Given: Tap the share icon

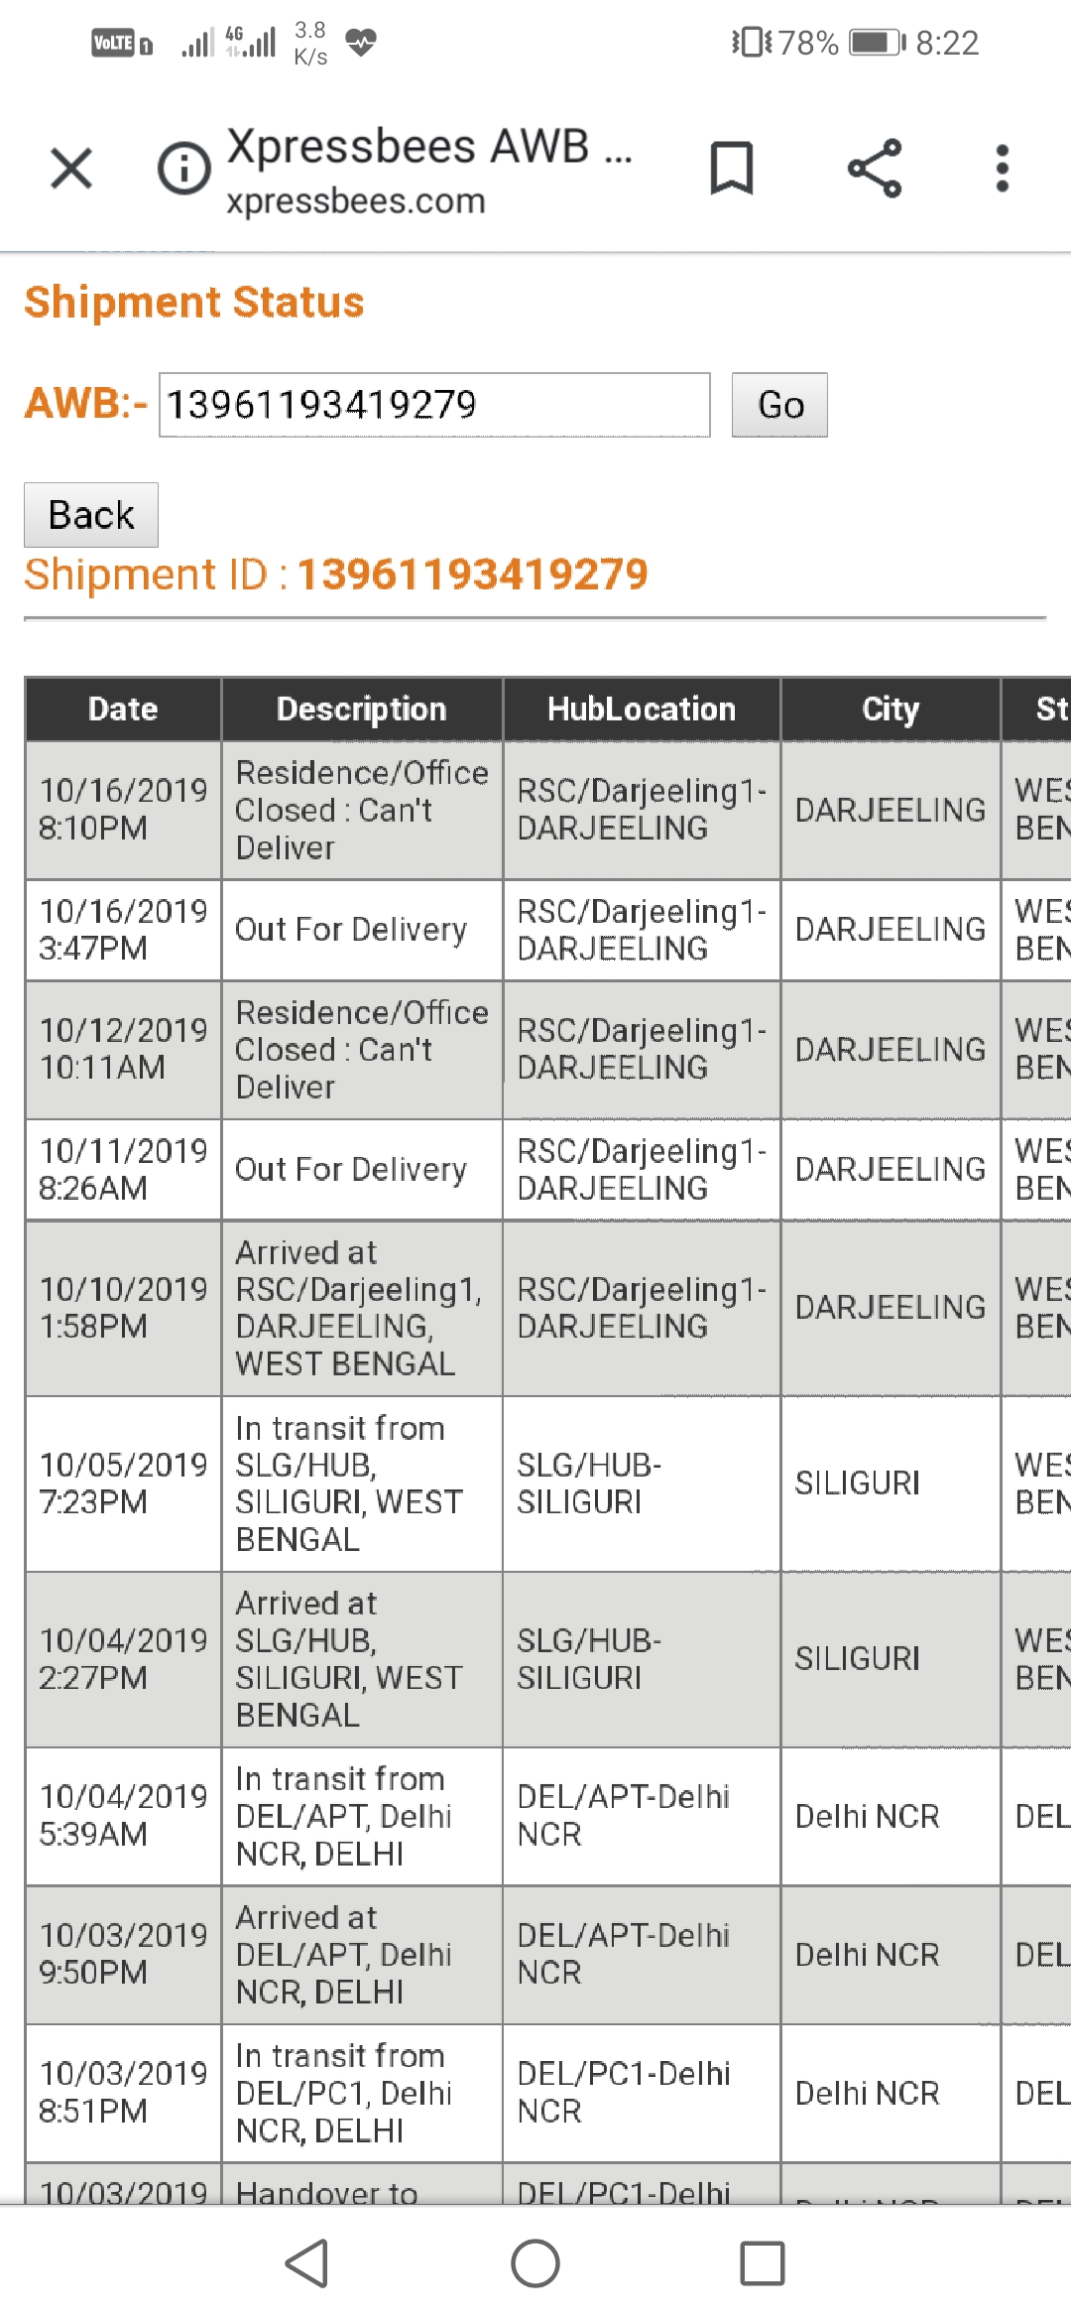Looking at the screenshot, I should click(x=875, y=168).
